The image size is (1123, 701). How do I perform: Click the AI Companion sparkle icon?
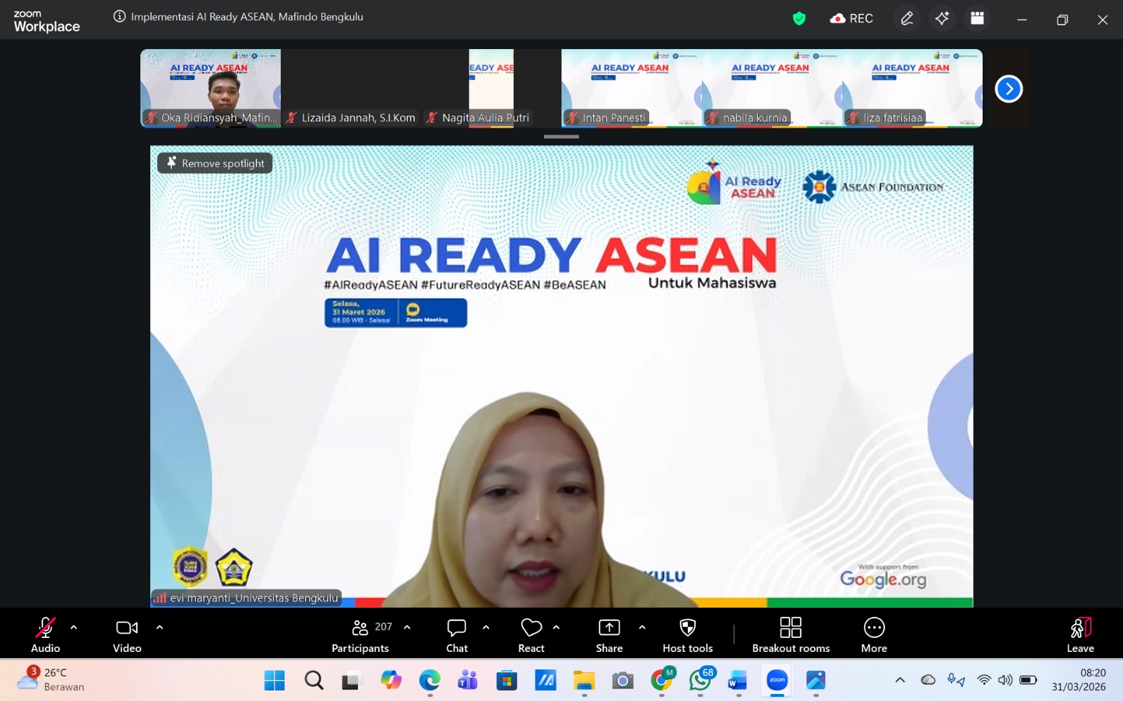(x=942, y=19)
